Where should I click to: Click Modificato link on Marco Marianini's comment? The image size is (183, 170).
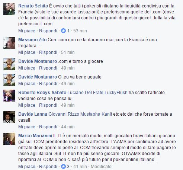pyautogui.click(x=101, y=167)
